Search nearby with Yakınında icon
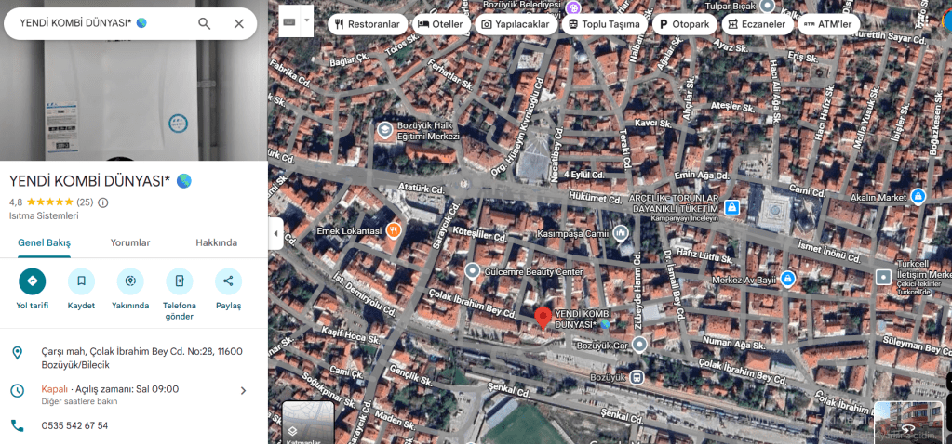Viewport: 952px width, 444px height. click(130, 281)
